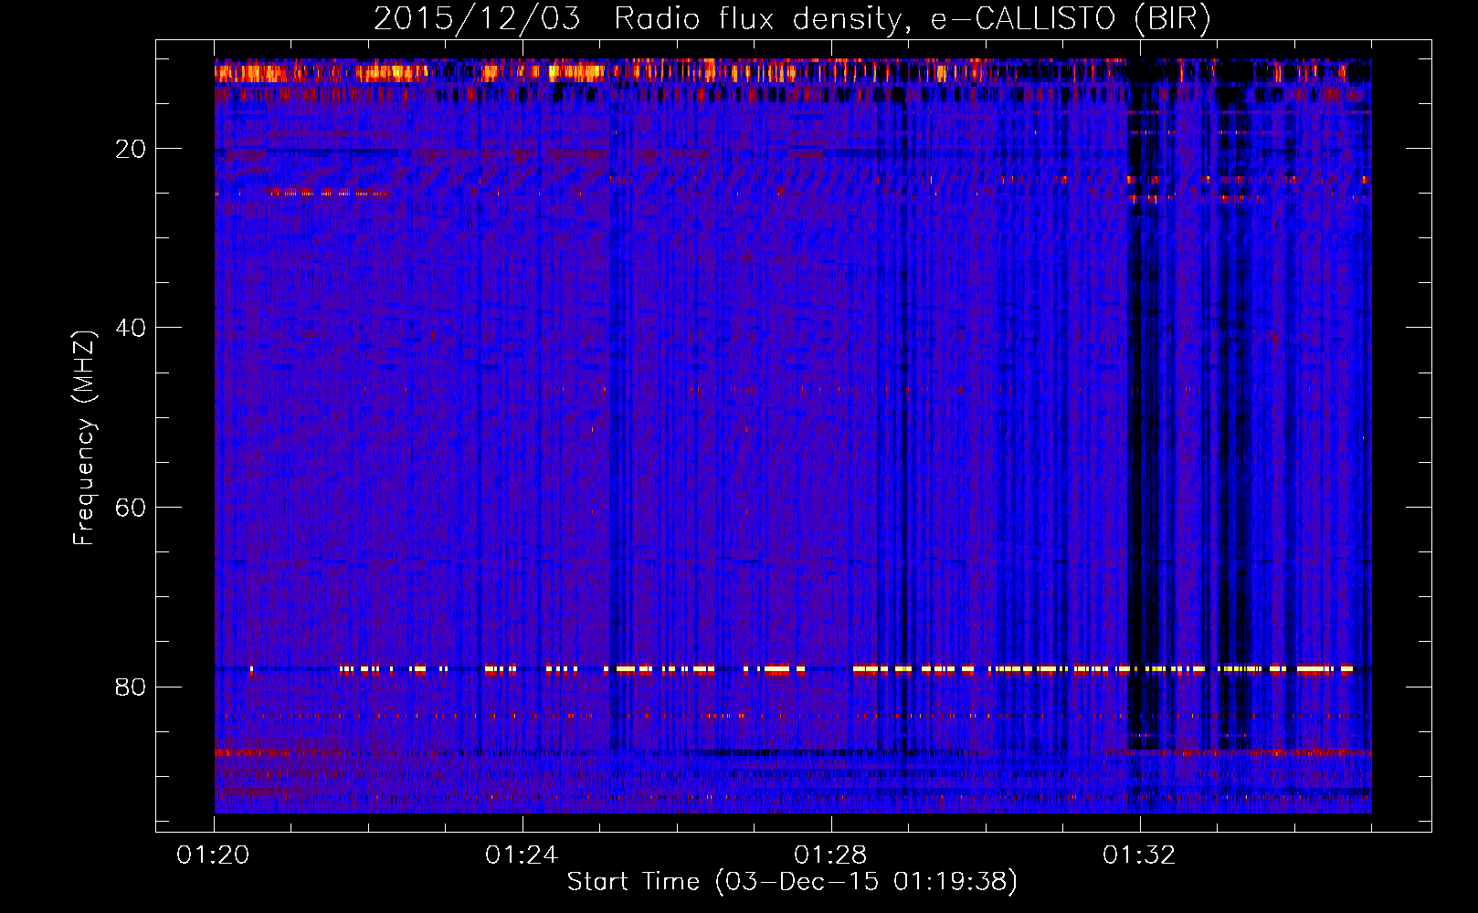
Task: Click the 20 MHz frequency tick label
Action: pos(132,149)
